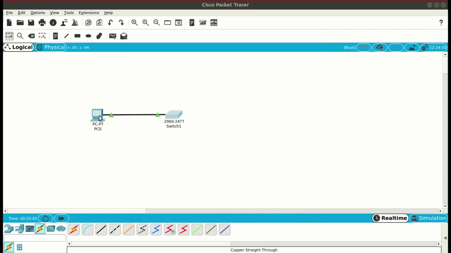Open the Tools menu
The image size is (451, 253).
point(69,13)
